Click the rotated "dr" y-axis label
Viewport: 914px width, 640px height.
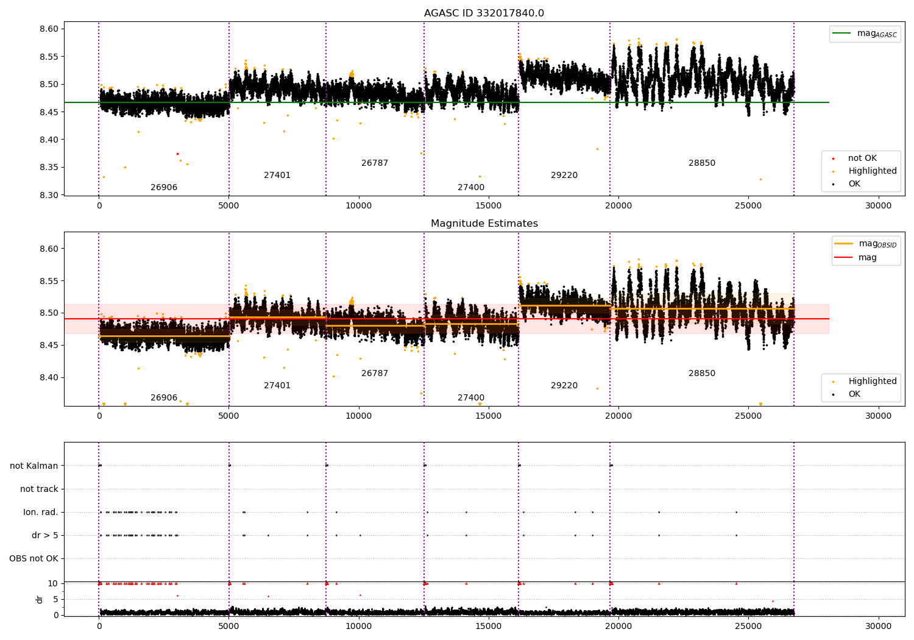point(40,599)
